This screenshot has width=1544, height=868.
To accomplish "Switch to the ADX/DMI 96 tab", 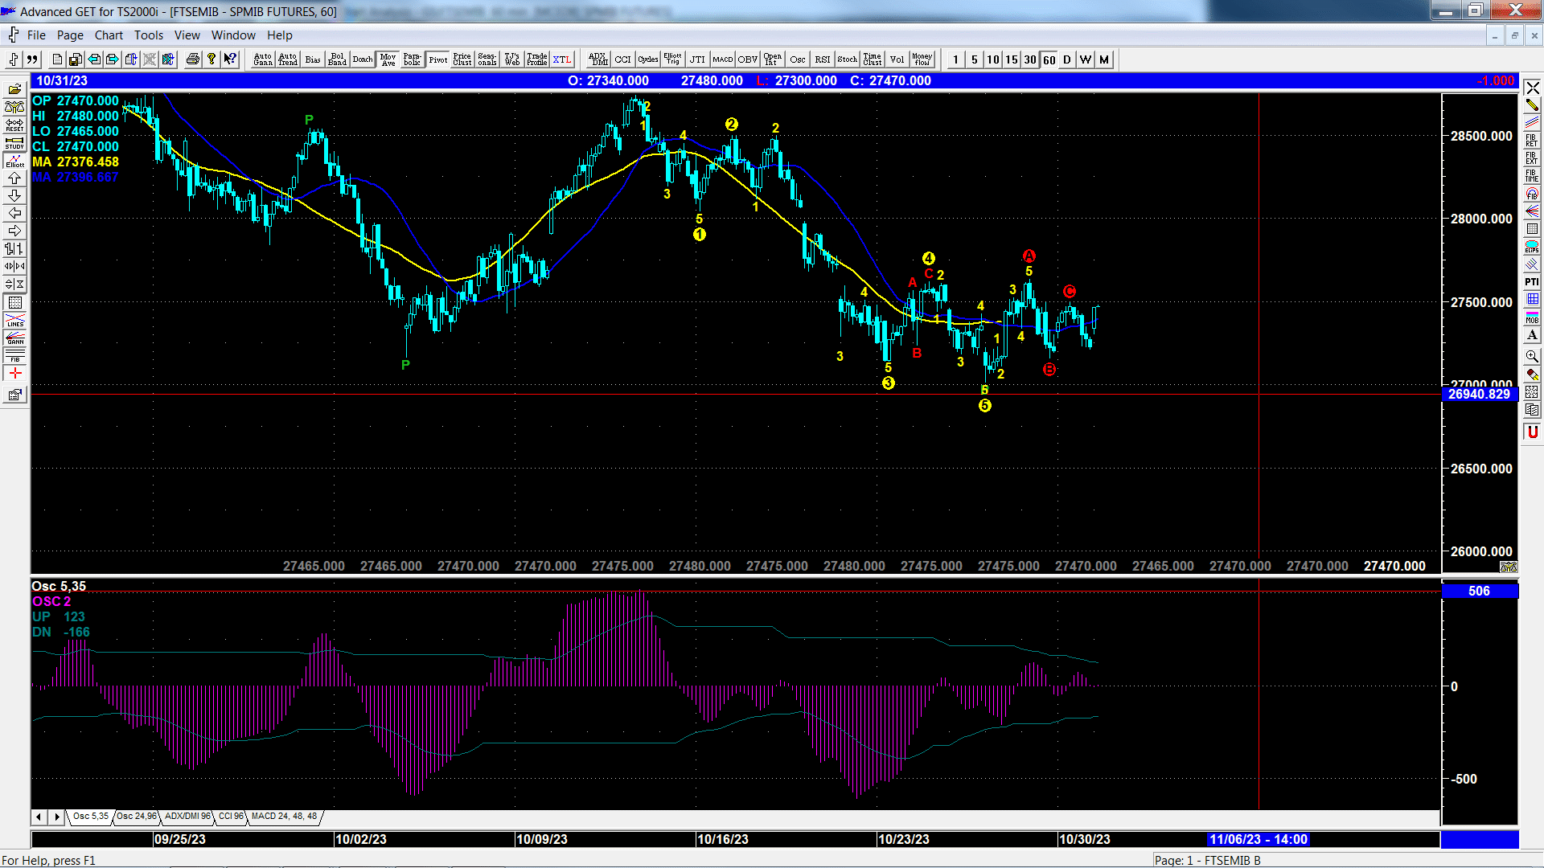I will (187, 817).
